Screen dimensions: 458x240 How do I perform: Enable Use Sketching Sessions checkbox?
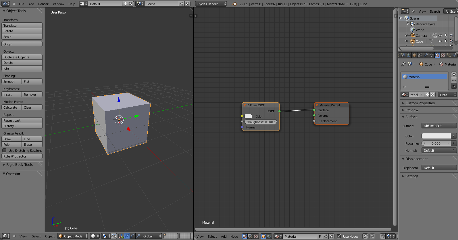(5, 150)
